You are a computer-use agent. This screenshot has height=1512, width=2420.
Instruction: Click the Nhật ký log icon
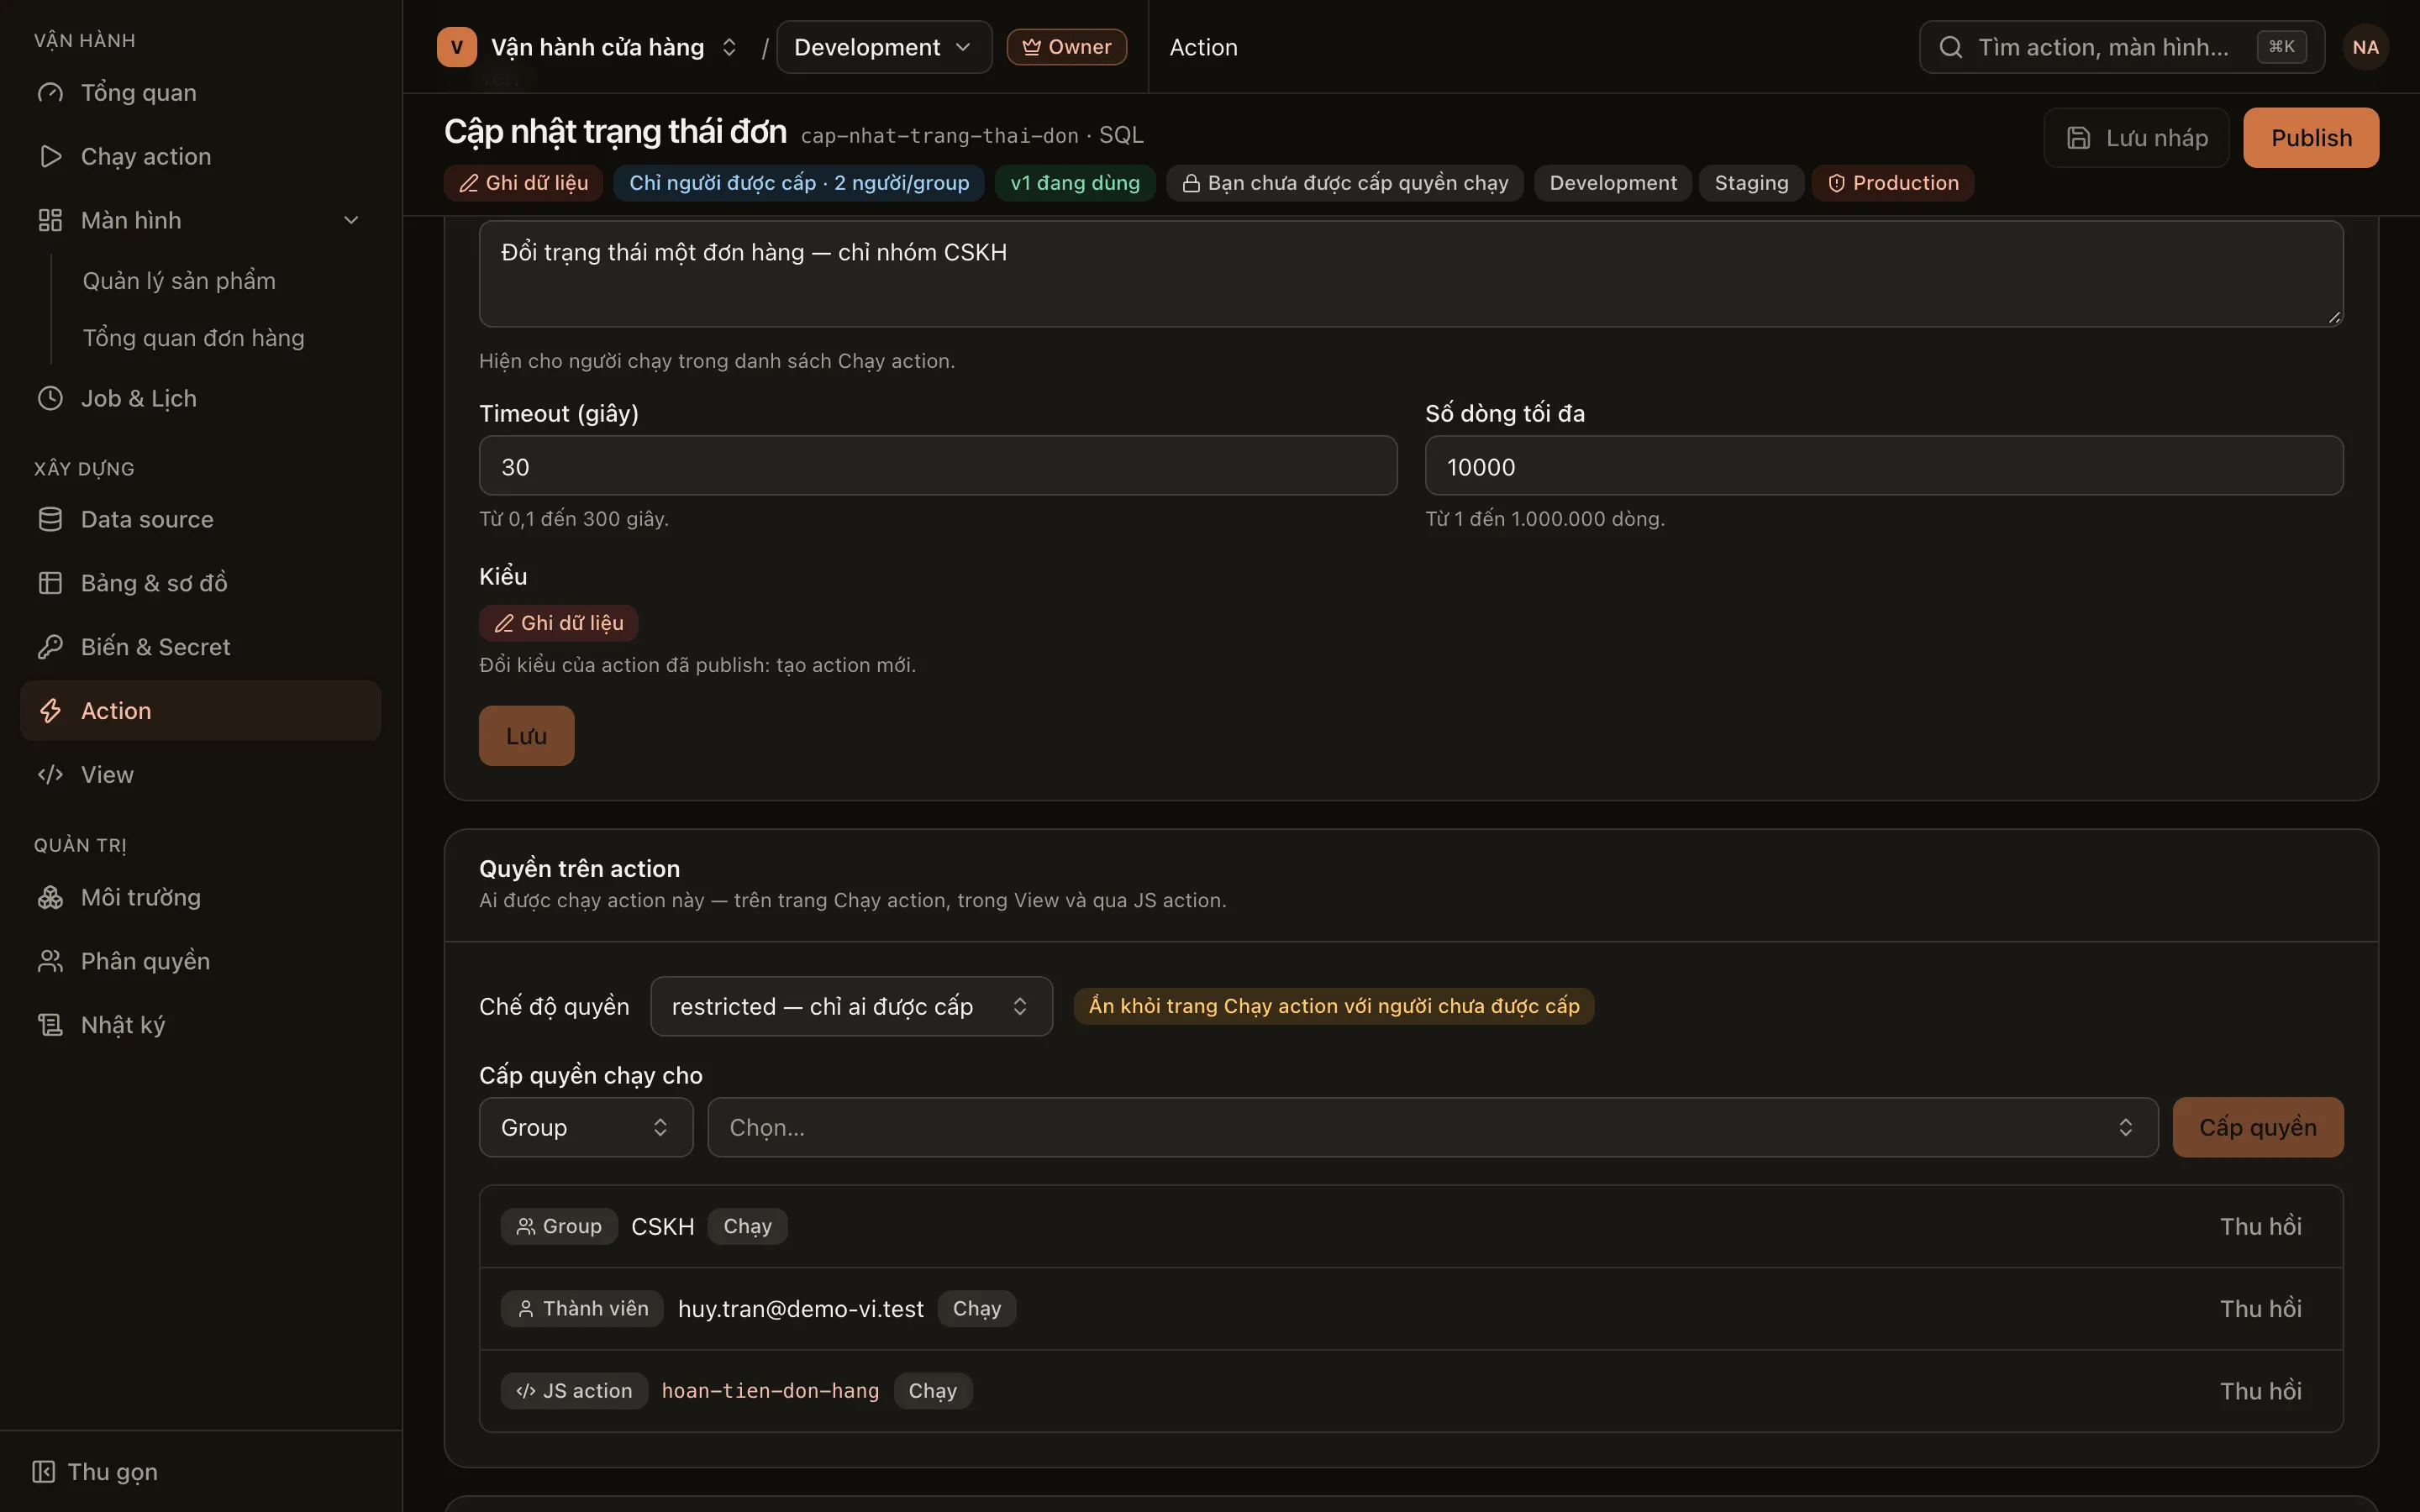[x=50, y=1025]
